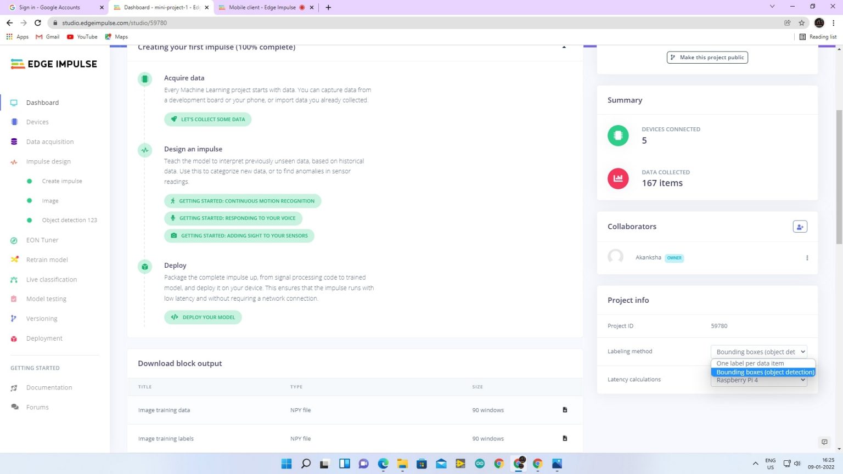Click the add collaborator icon

[x=800, y=227]
